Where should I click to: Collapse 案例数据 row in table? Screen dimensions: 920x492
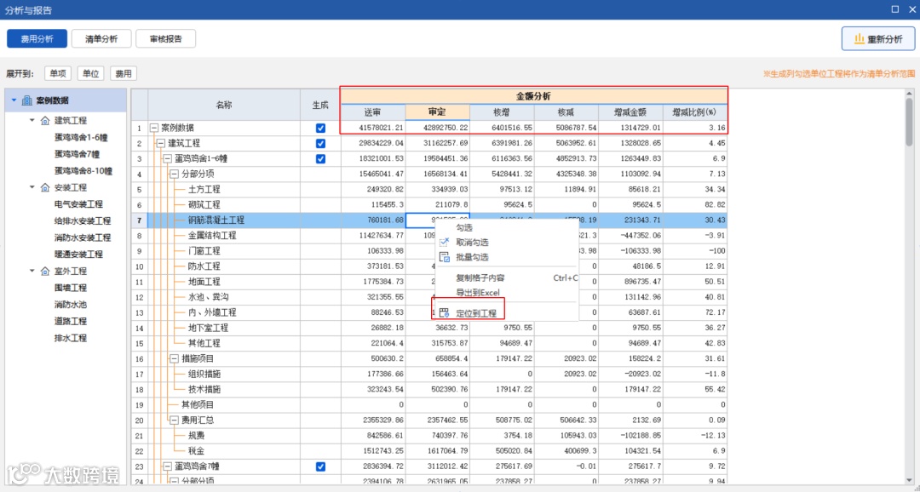pos(154,128)
